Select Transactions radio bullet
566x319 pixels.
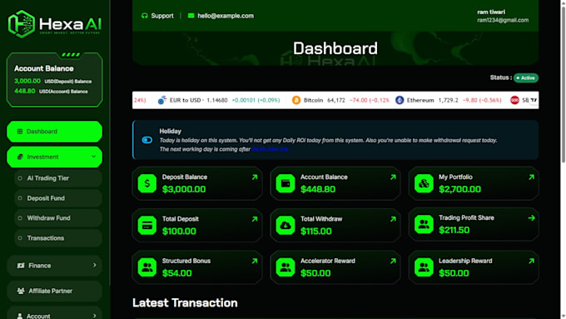20,238
